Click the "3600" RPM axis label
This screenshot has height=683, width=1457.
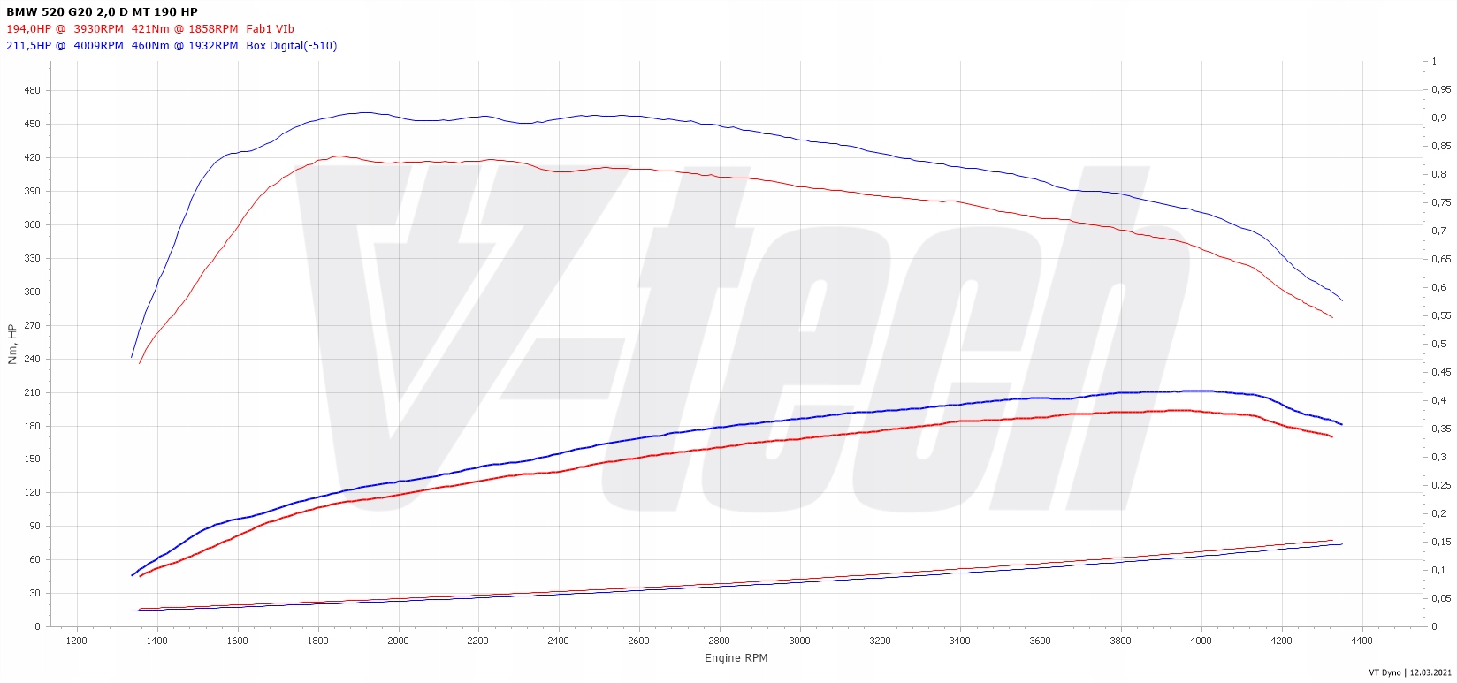1041,641
